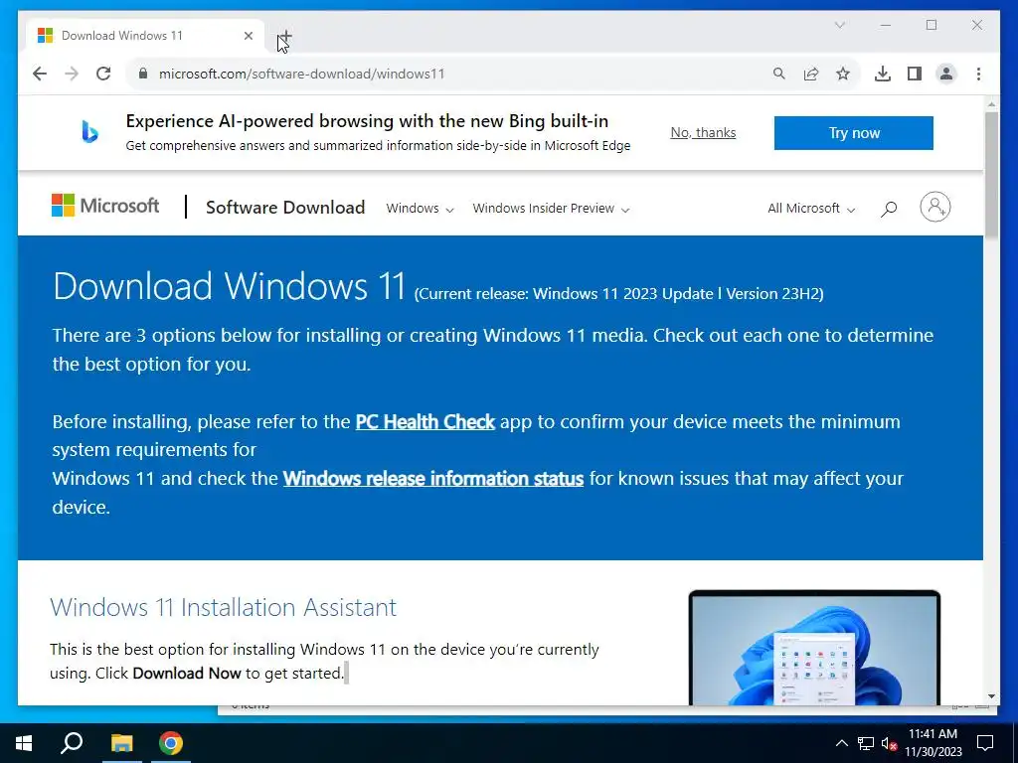
Task: Open the PC Health Check link
Action: pos(425,421)
